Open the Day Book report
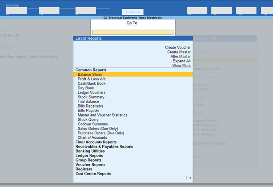The image size is (273, 187). [85, 88]
